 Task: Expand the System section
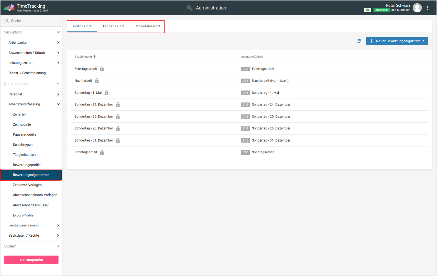tap(58, 246)
